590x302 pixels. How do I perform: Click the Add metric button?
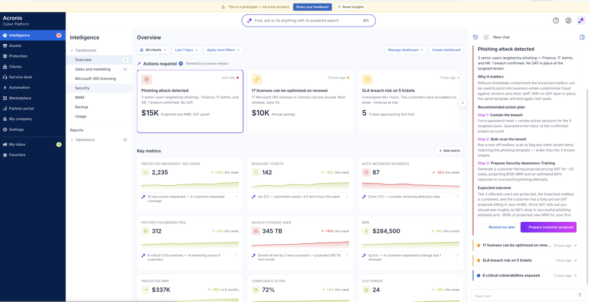click(x=449, y=151)
